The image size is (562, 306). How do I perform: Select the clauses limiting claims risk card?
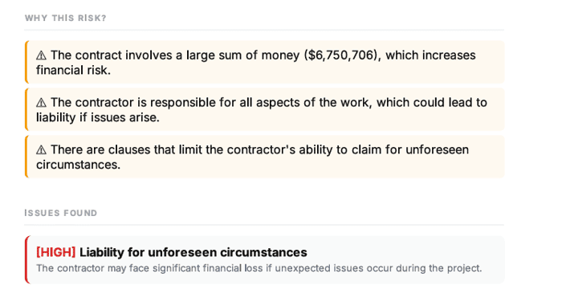(264, 157)
